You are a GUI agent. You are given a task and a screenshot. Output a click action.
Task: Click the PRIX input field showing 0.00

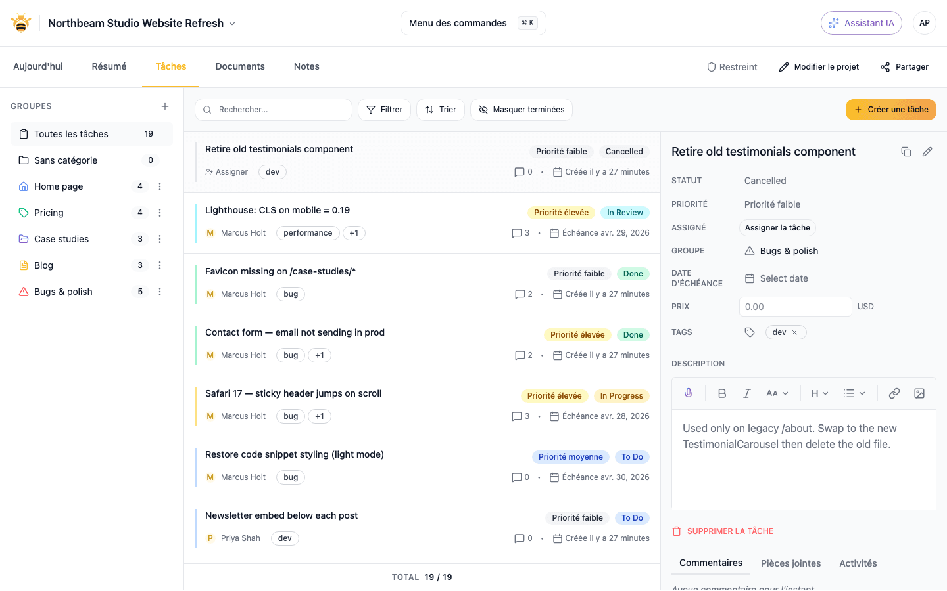point(795,306)
